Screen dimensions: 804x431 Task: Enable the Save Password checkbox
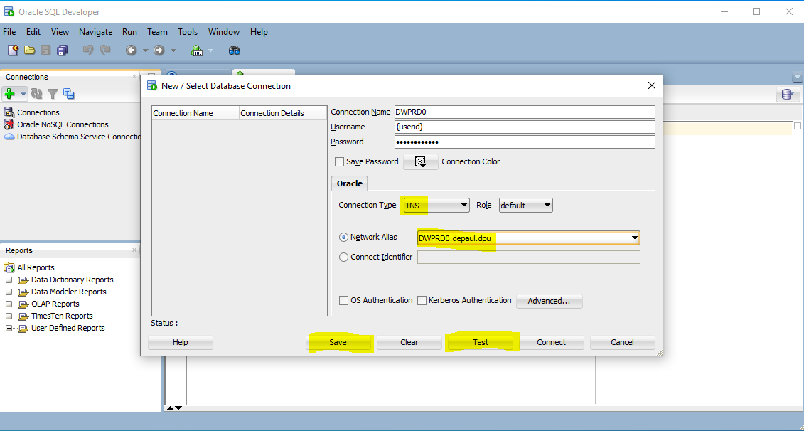(340, 162)
